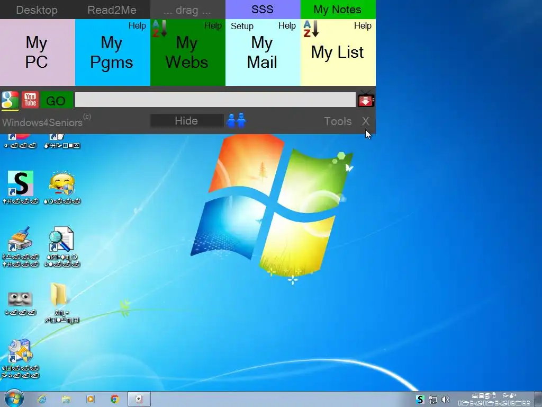Screen dimensions: 542x407
Task: Click the taskbar clock and date
Action: pyautogui.click(x=494, y=400)
